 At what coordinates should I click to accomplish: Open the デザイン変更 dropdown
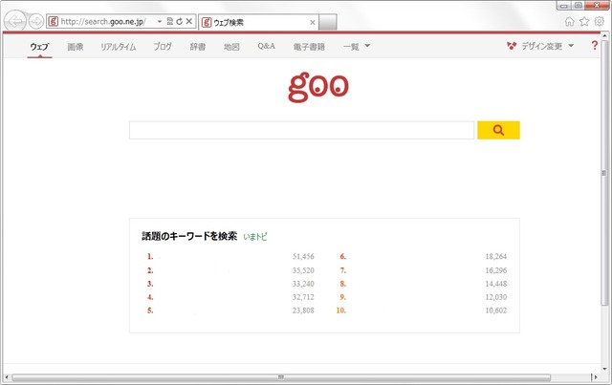coord(548,46)
